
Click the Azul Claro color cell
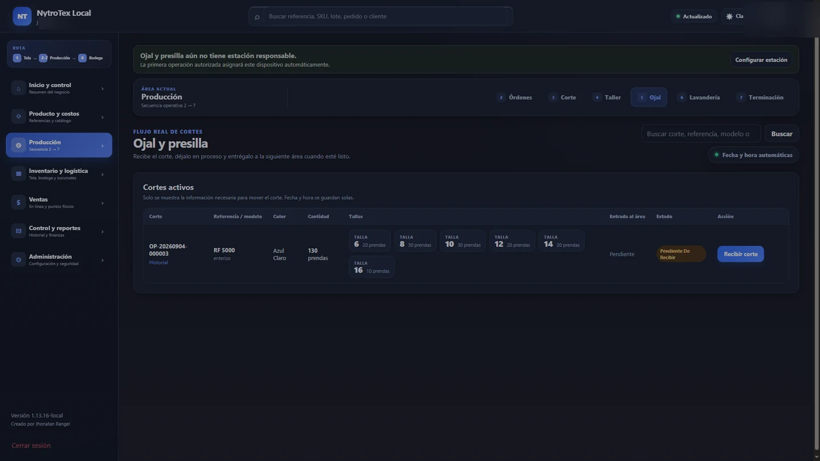point(280,254)
